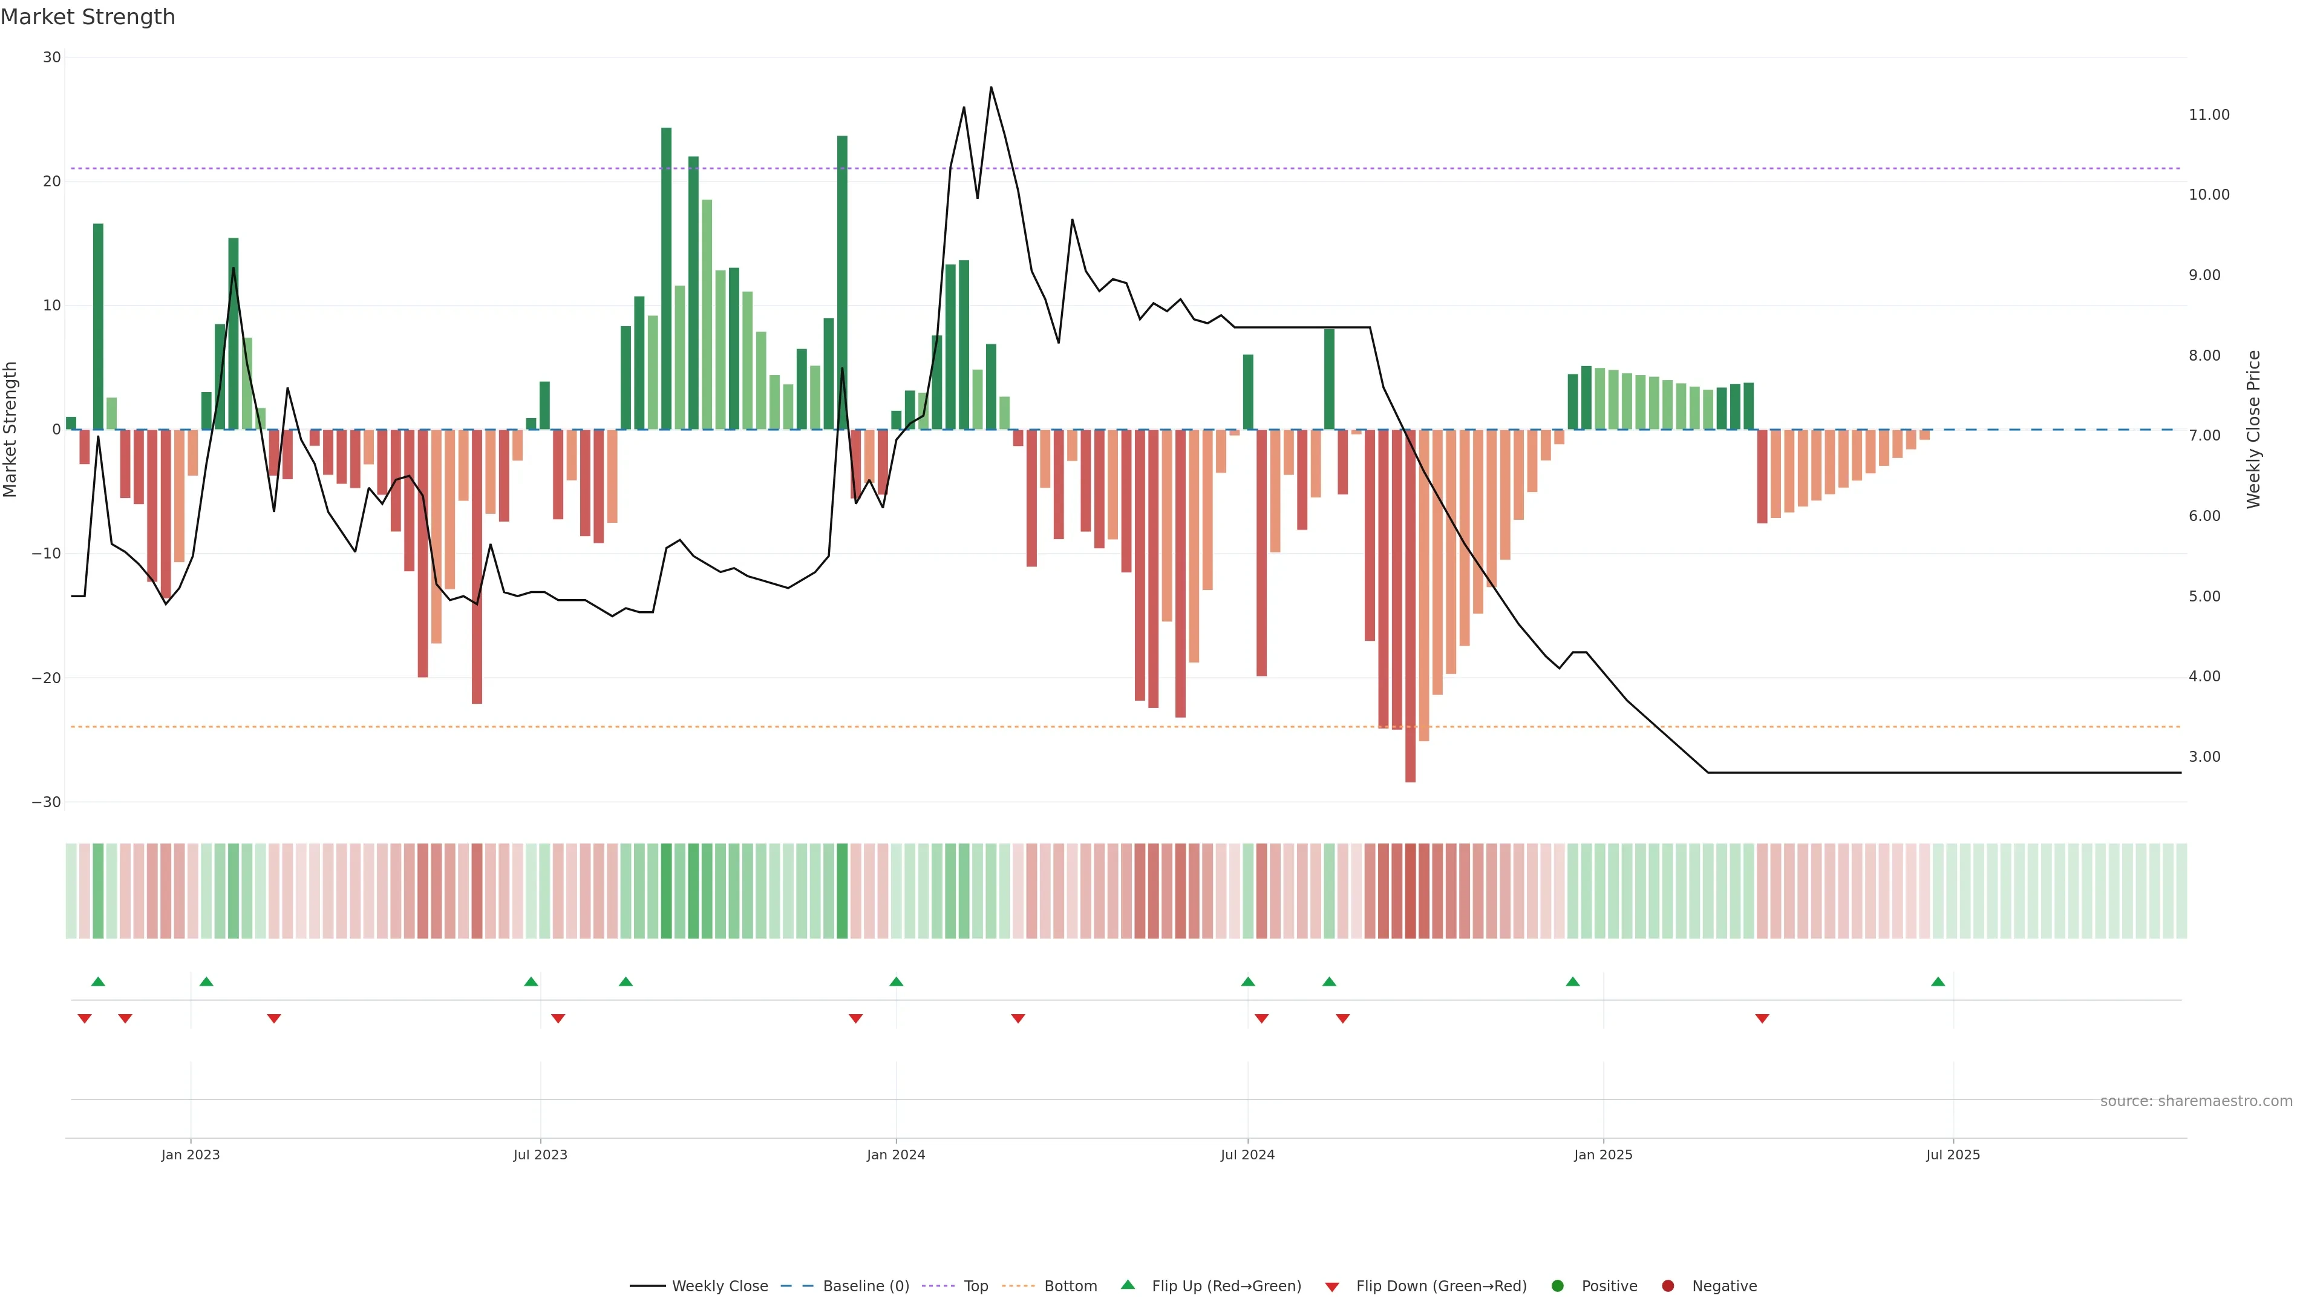Screen dimensions: 2323x1307
Task: Click Flip Up green triangle legend icon
Action: coord(1127,1285)
